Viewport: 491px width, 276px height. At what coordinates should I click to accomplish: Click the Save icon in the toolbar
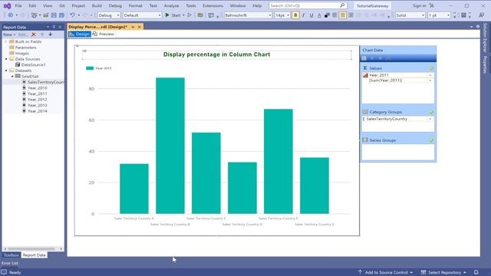coord(54,15)
